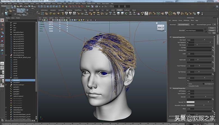Click the Presets button
Viewport: 219px width, 125px height.
[212, 30]
